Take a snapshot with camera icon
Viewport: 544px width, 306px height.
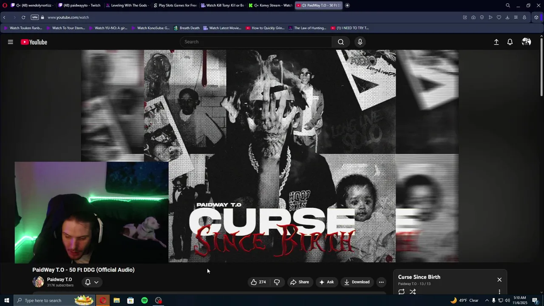pos(473,17)
